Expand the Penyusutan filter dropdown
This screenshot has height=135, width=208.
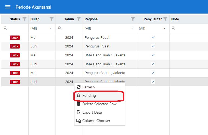coord(164,28)
